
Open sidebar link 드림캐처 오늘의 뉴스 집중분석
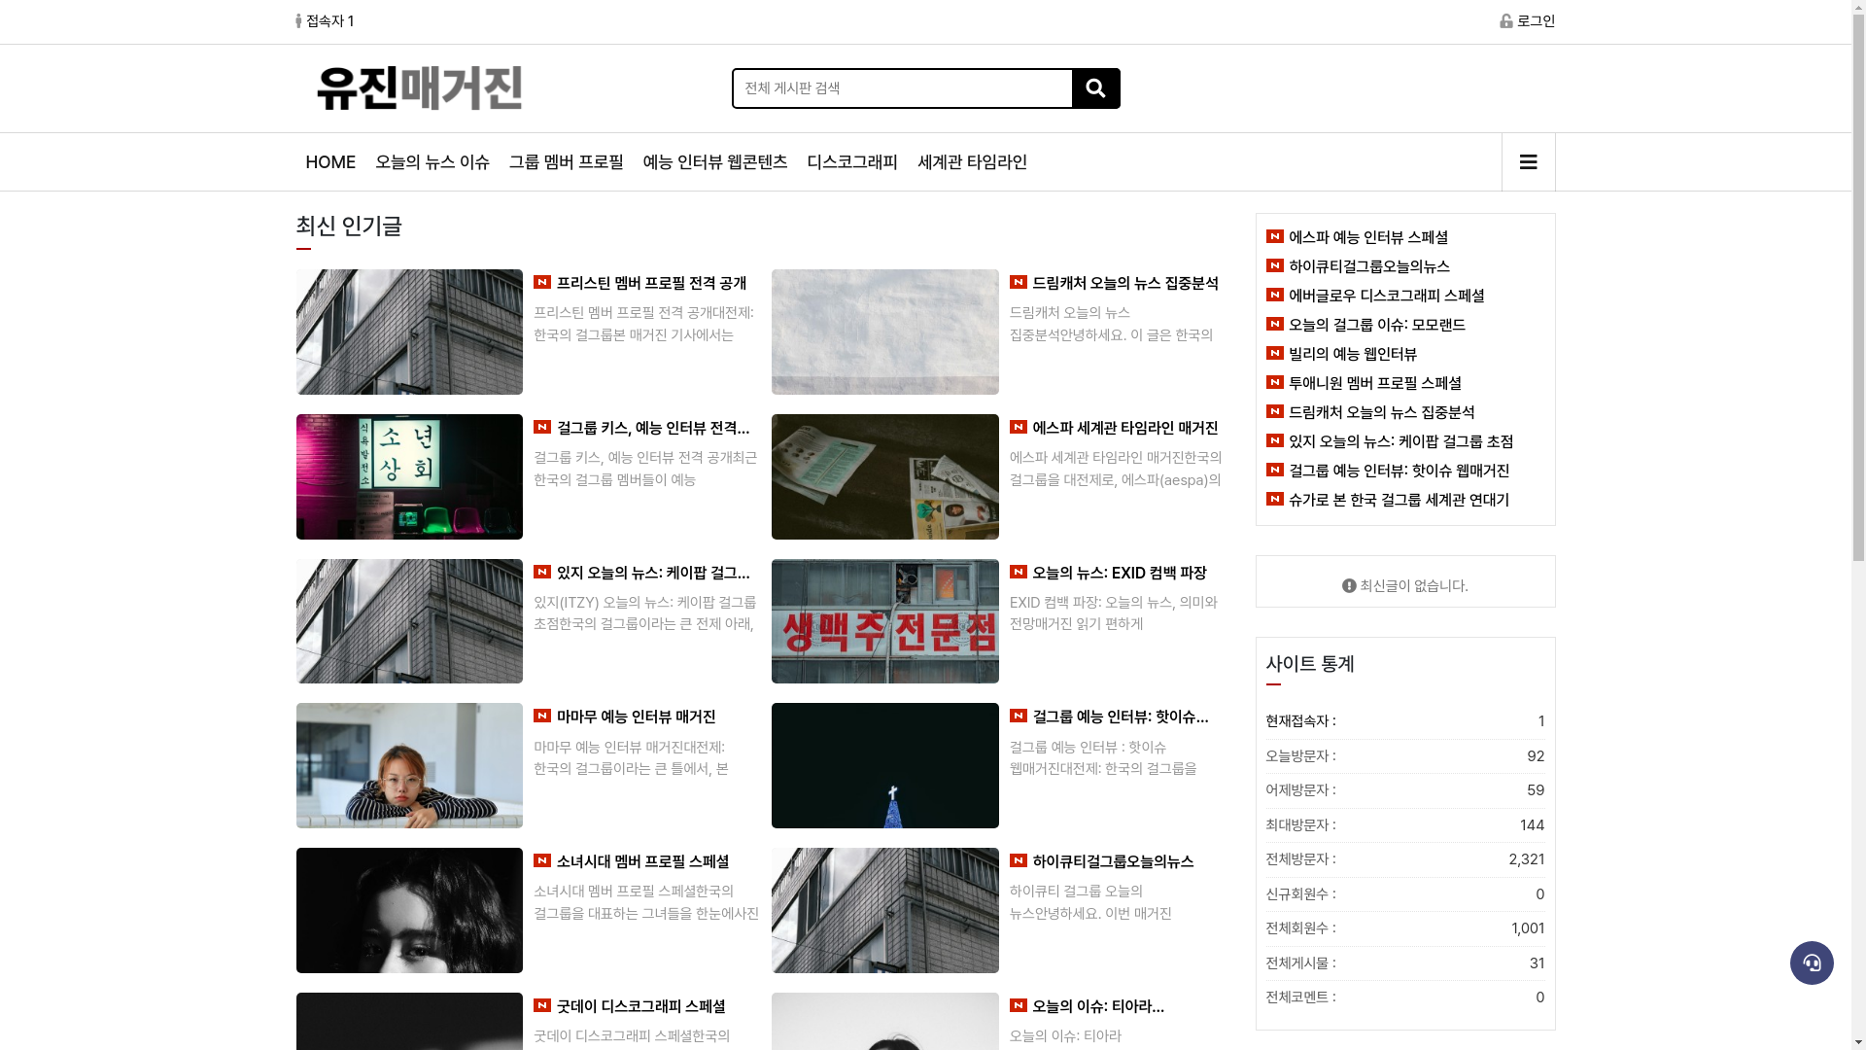tap(1381, 412)
